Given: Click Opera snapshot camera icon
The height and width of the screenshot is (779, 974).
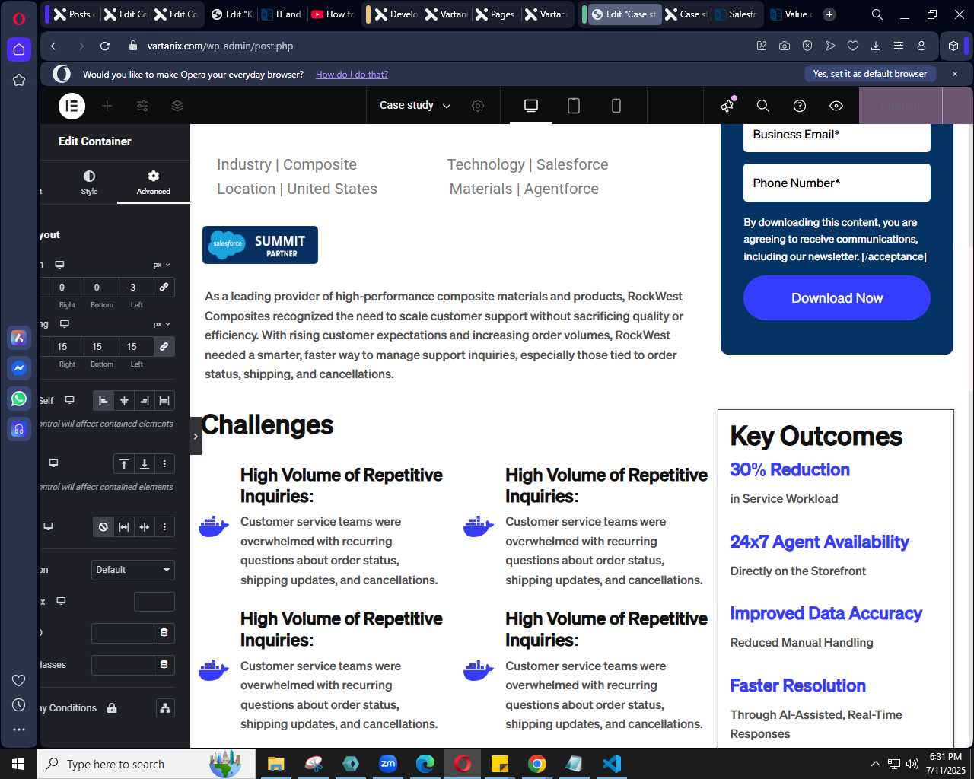Looking at the screenshot, I should coord(785,46).
